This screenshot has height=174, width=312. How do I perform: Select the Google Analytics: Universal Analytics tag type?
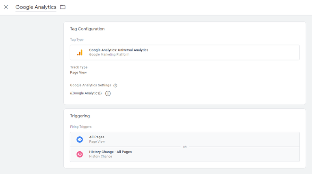pyautogui.click(x=185, y=52)
